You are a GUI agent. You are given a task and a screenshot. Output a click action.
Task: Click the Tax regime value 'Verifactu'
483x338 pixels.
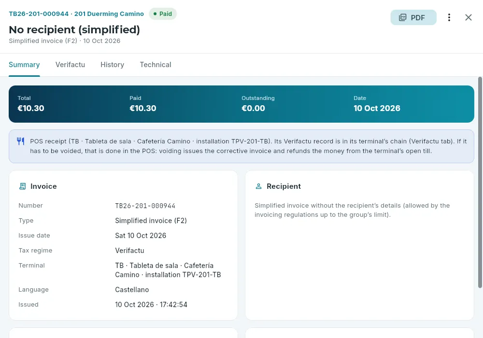point(129,251)
